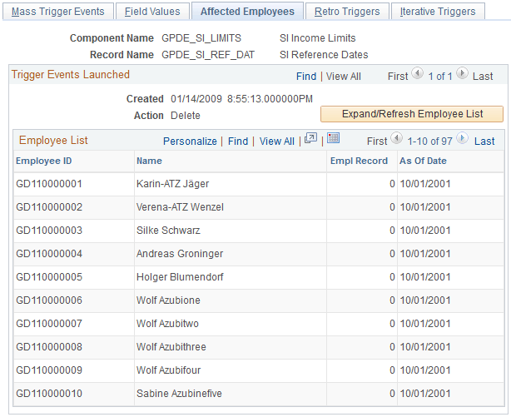Sort by As Of Date column header
Viewport: 511px width, 417px height.
tap(423, 161)
